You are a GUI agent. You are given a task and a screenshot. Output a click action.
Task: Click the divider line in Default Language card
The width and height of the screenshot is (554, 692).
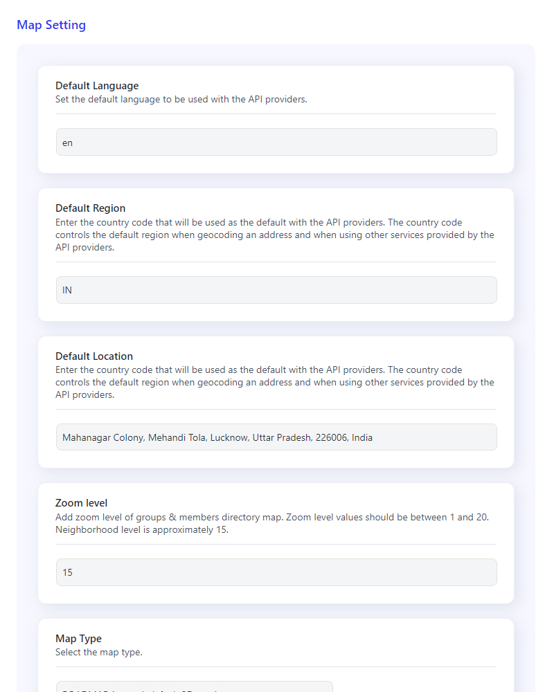(x=276, y=113)
